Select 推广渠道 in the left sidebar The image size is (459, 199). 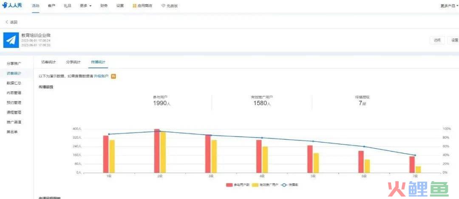14,122
